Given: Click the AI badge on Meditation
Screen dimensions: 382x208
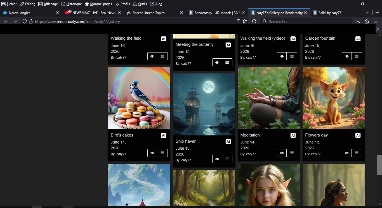Looking at the screenshot, I should click(293, 135).
